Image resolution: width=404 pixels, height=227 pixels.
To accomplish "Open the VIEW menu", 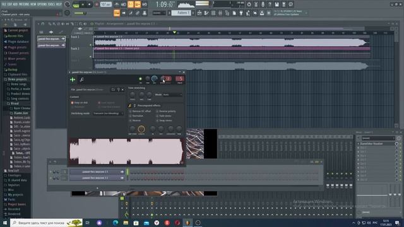I will click(33, 4).
